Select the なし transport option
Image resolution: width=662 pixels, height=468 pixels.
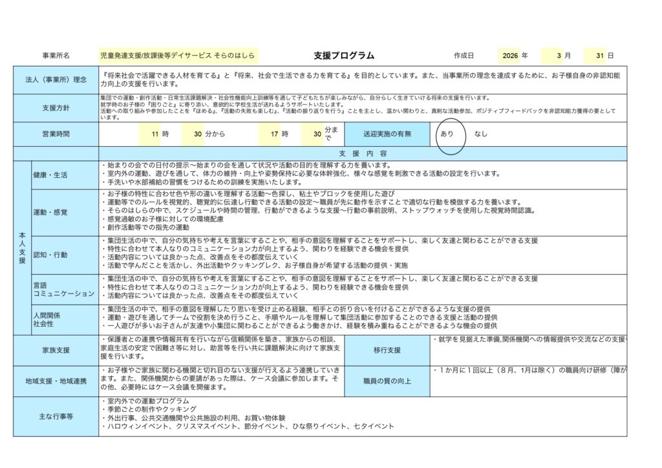pyautogui.click(x=482, y=134)
